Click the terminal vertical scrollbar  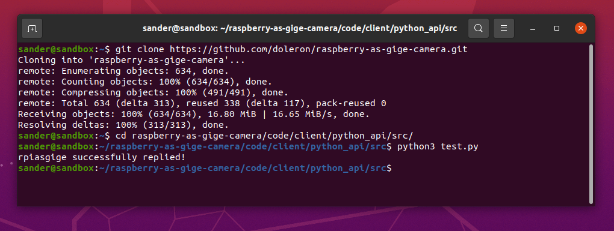click(x=591, y=124)
